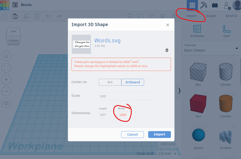Click the home view icon
Image resolution: width=241 pixels, height=159 pixels.
pos(6,55)
